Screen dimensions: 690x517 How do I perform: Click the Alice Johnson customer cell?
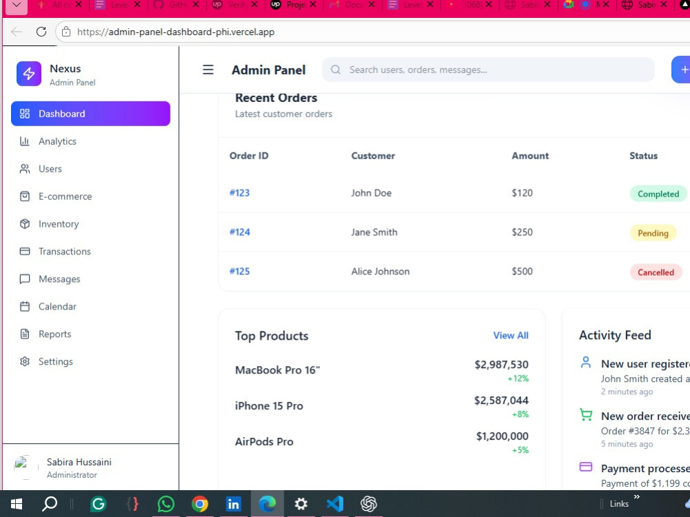pos(380,271)
